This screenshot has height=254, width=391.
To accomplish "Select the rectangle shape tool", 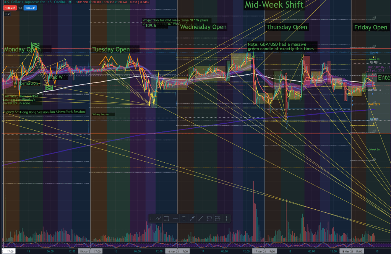I will coord(167,218).
